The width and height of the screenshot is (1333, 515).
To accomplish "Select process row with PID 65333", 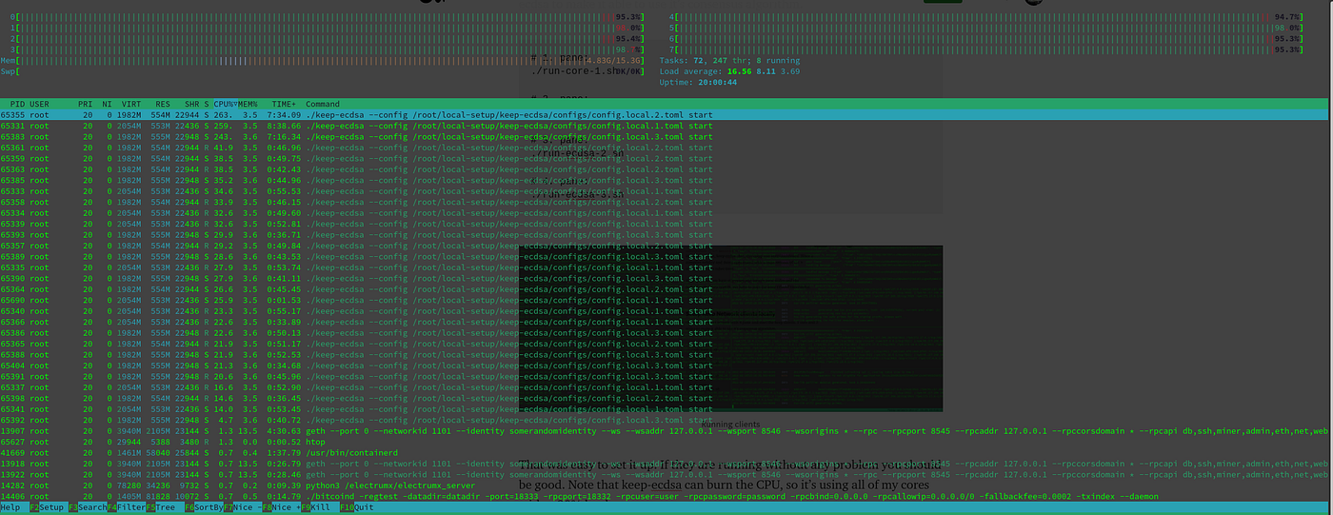I will pyautogui.click(x=666, y=191).
